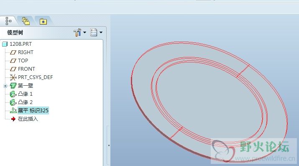Image resolution: width=299 pixels, height=166 pixels.
Task: Select the 第一壁 first wall feature icon
Action: [x=13, y=86]
